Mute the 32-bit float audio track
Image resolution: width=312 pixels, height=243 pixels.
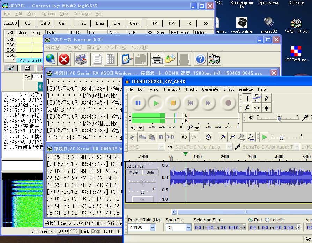pyautogui.click(x=134, y=172)
